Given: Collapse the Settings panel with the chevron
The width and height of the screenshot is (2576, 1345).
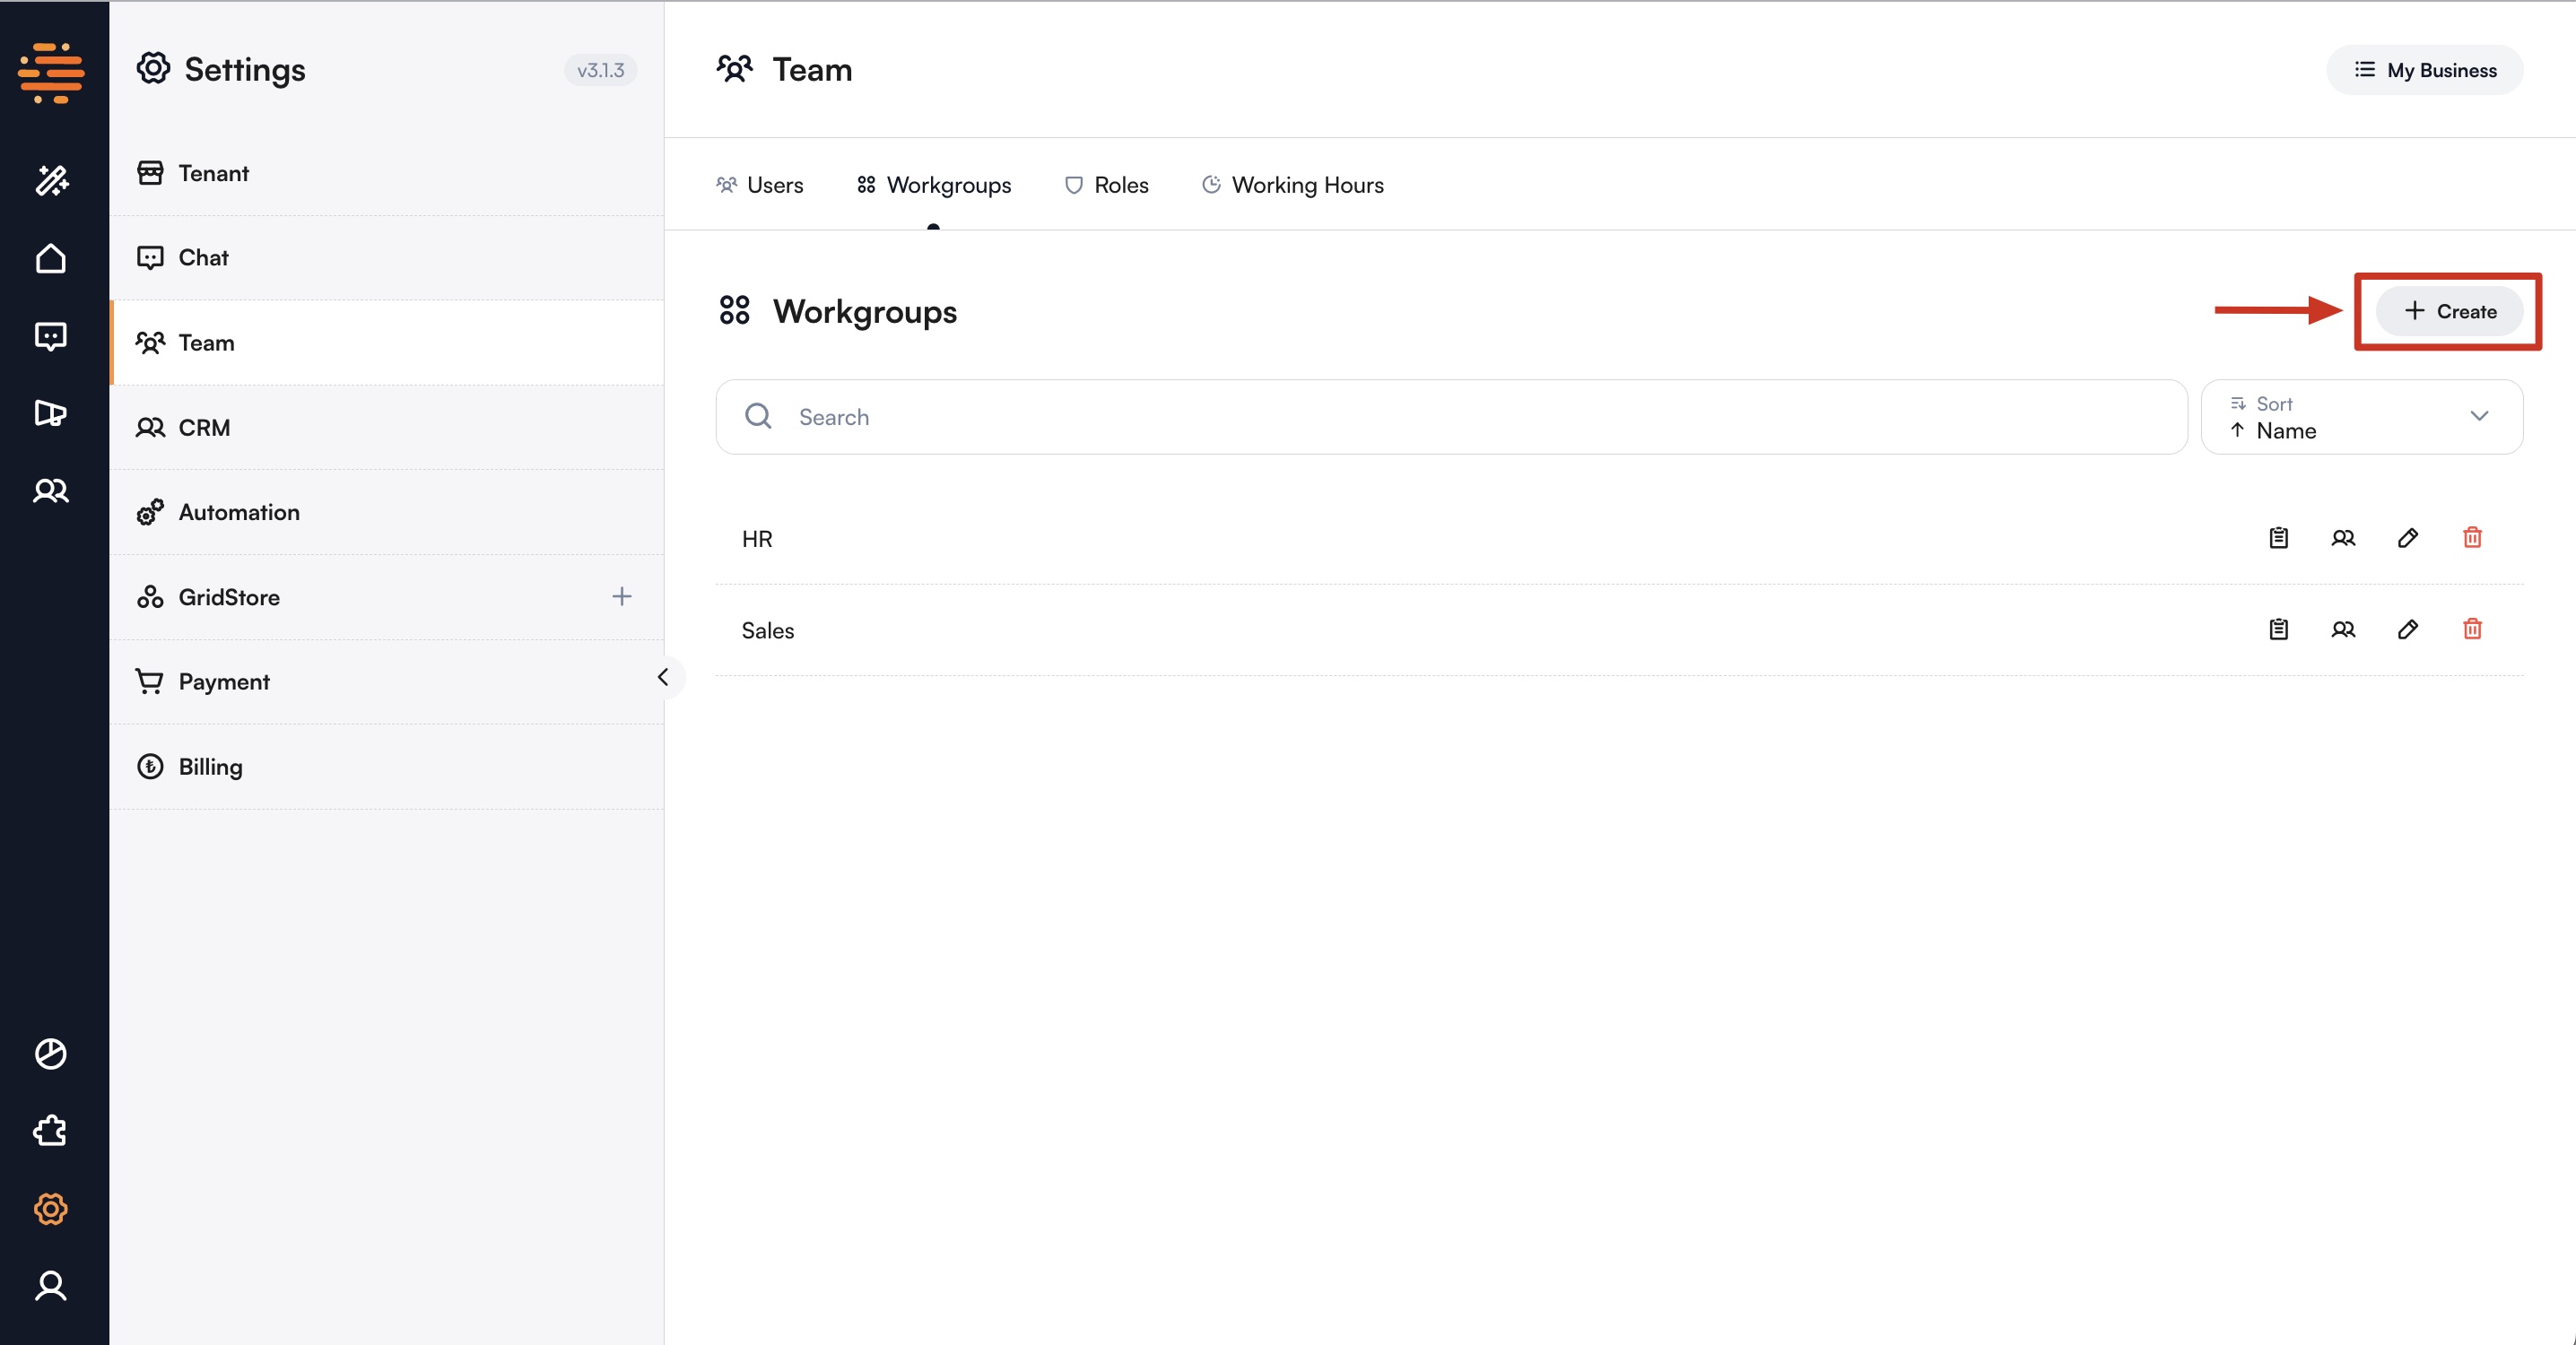Looking at the screenshot, I should tap(664, 677).
